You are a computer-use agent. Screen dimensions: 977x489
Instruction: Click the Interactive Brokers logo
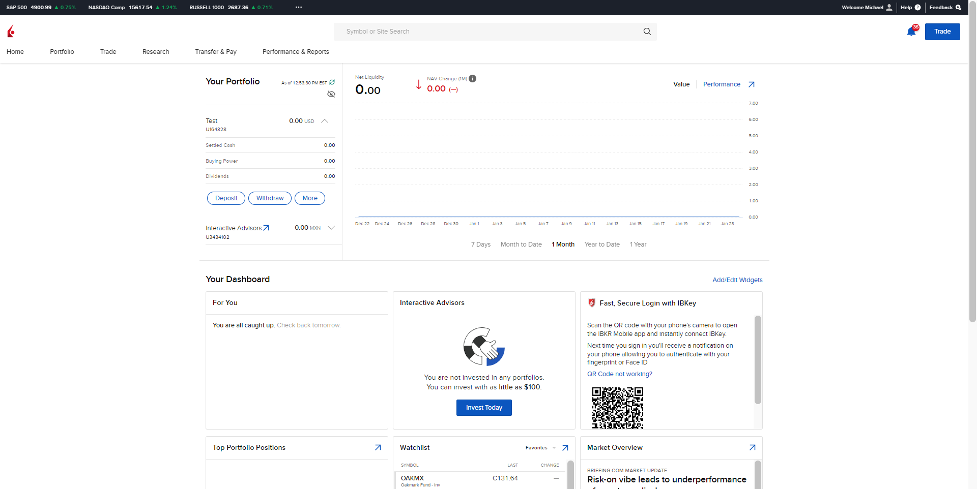[11, 32]
